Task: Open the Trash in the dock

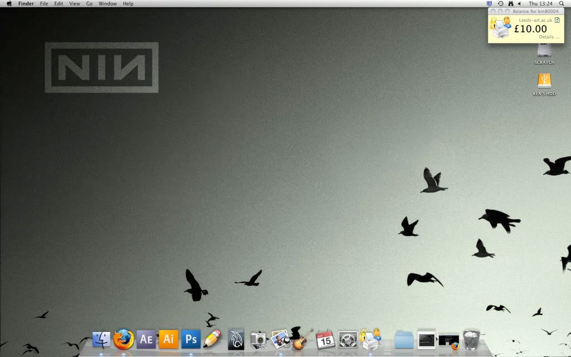Action: point(471,340)
